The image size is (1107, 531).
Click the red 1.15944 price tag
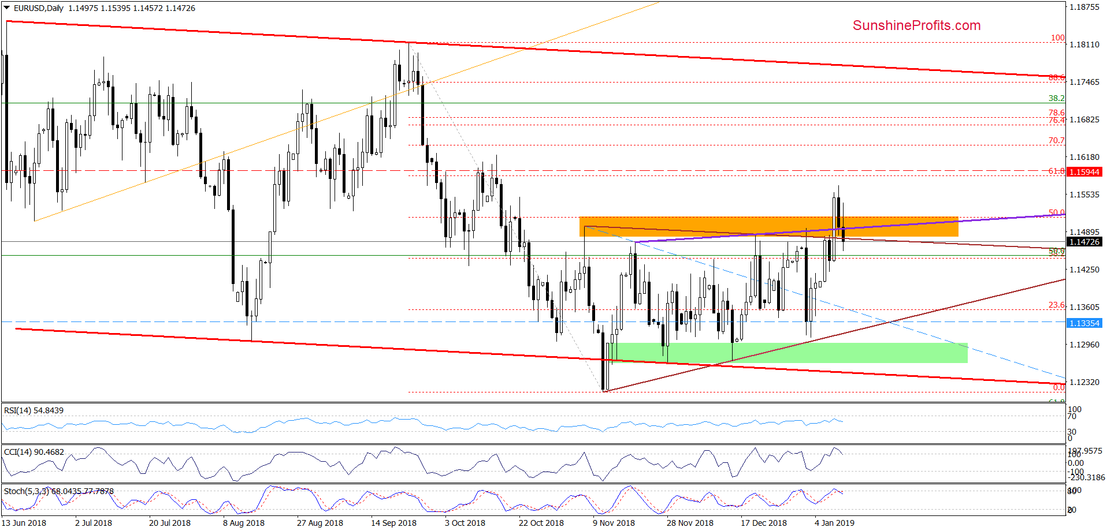(1084, 172)
